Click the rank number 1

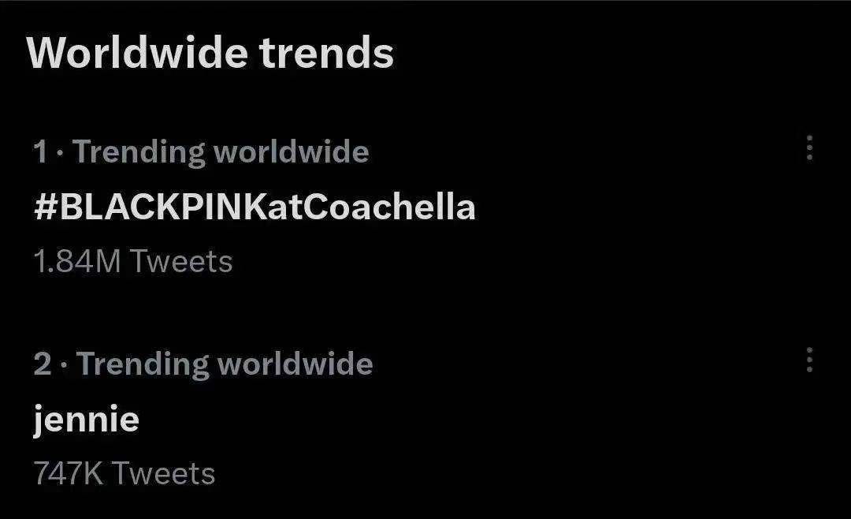point(40,151)
